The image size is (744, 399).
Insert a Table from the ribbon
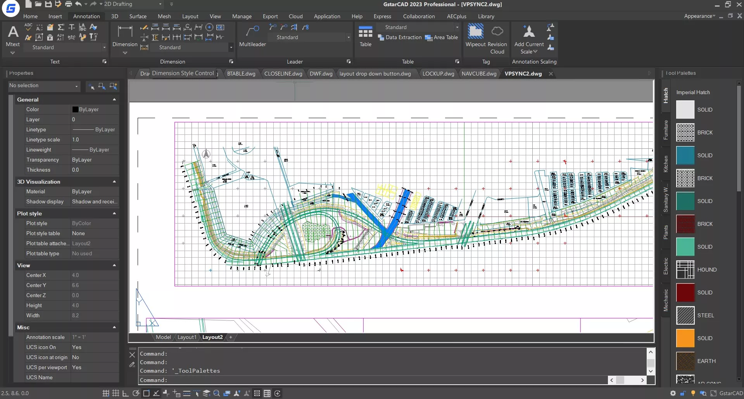(x=365, y=36)
